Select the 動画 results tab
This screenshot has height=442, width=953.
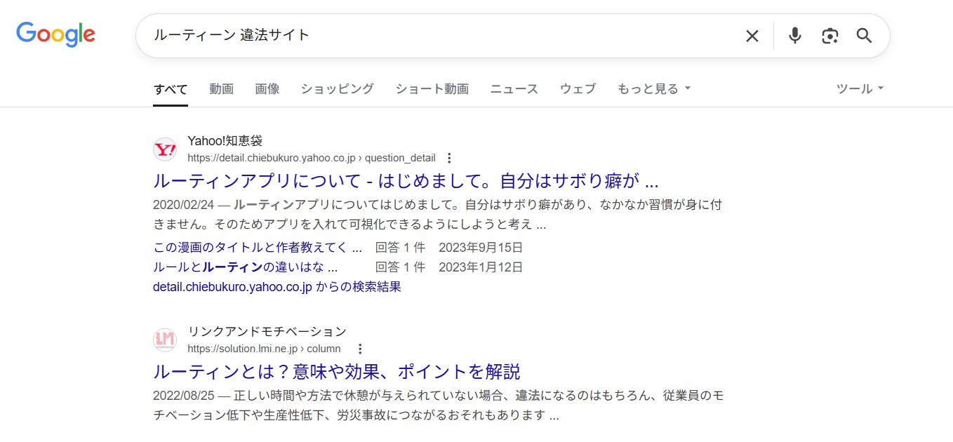click(221, 88)
